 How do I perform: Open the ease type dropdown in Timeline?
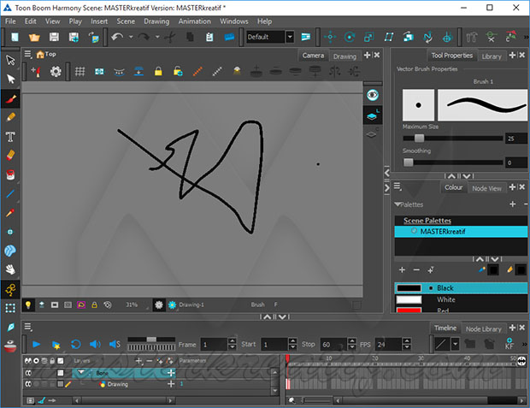456,345
